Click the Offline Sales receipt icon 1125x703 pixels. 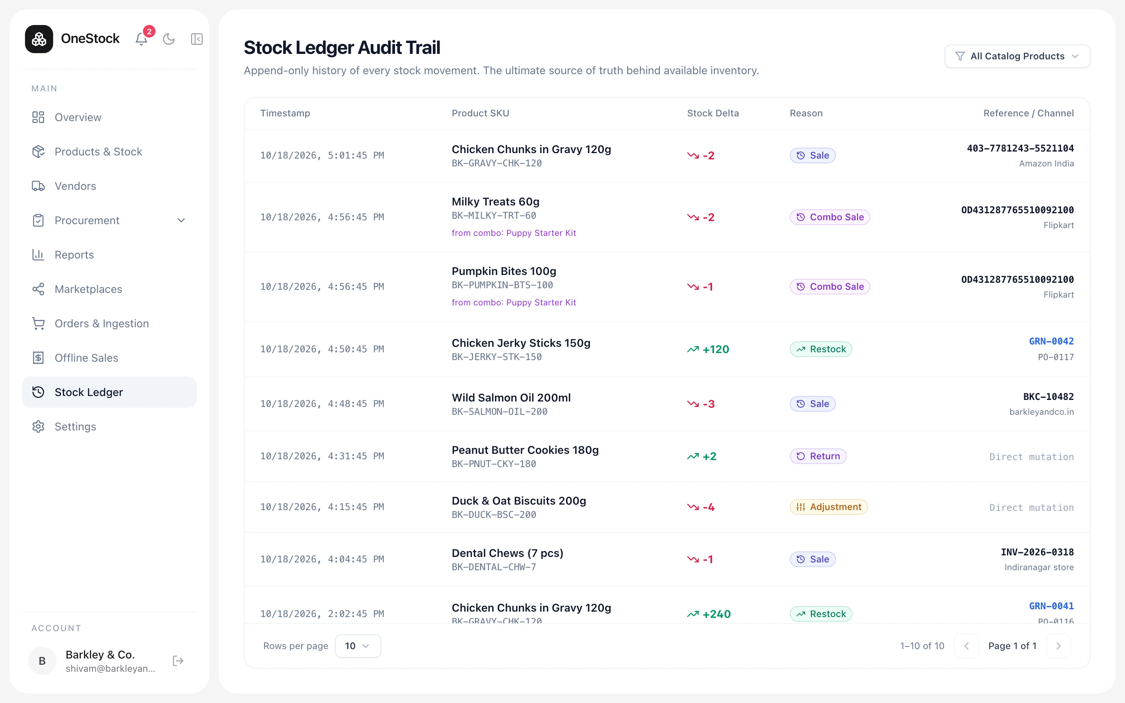click(38, 358)
